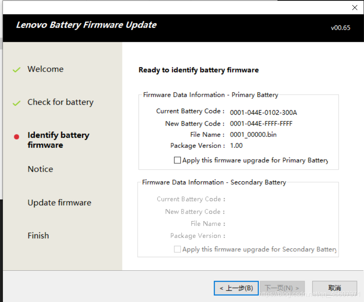Select the Update firmware step

(x=59, y=202)
